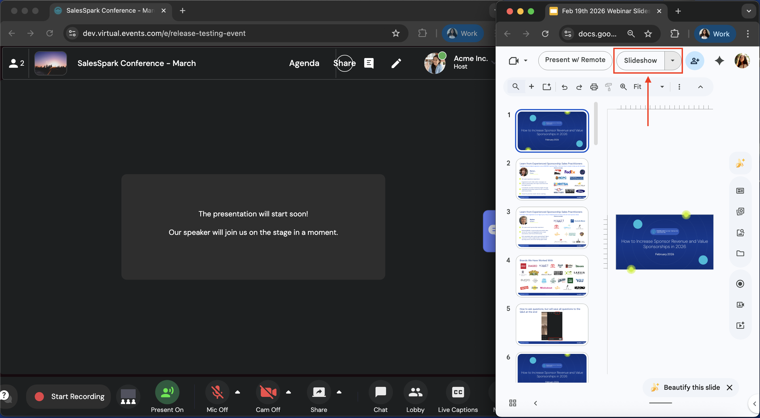Click the paint format roller icon
The width and height of the screenshot is (760, 418).
608,87
